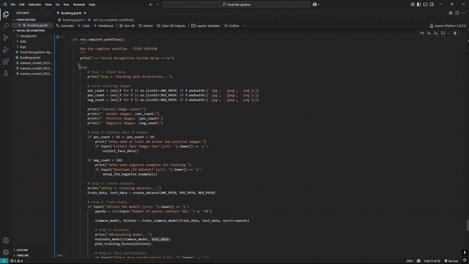Viewport: 469px width, 264px height.
Task: Customize the editor layout
Action: [413, 5]
